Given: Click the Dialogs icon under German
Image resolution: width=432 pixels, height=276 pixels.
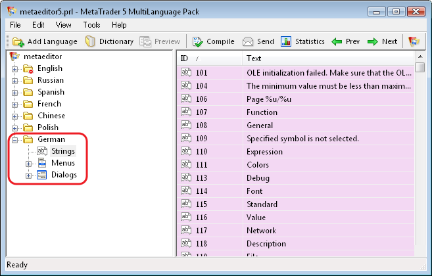Looking at the screenshot, I should click(x=42, y=175).
